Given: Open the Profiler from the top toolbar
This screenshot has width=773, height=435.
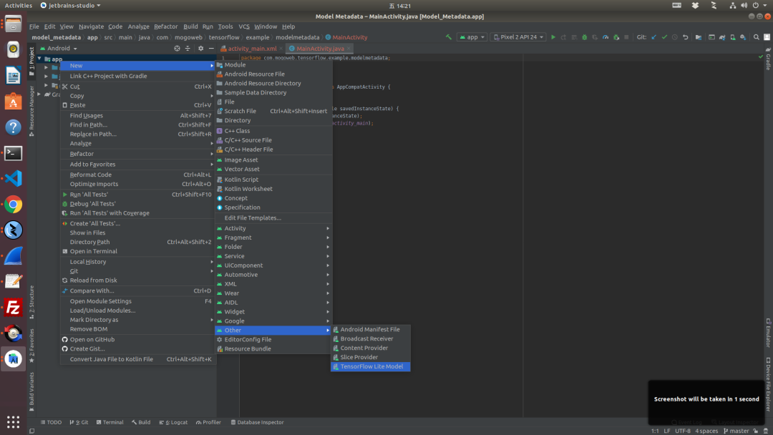Looking at the screenshot, I should coord(605,36).
